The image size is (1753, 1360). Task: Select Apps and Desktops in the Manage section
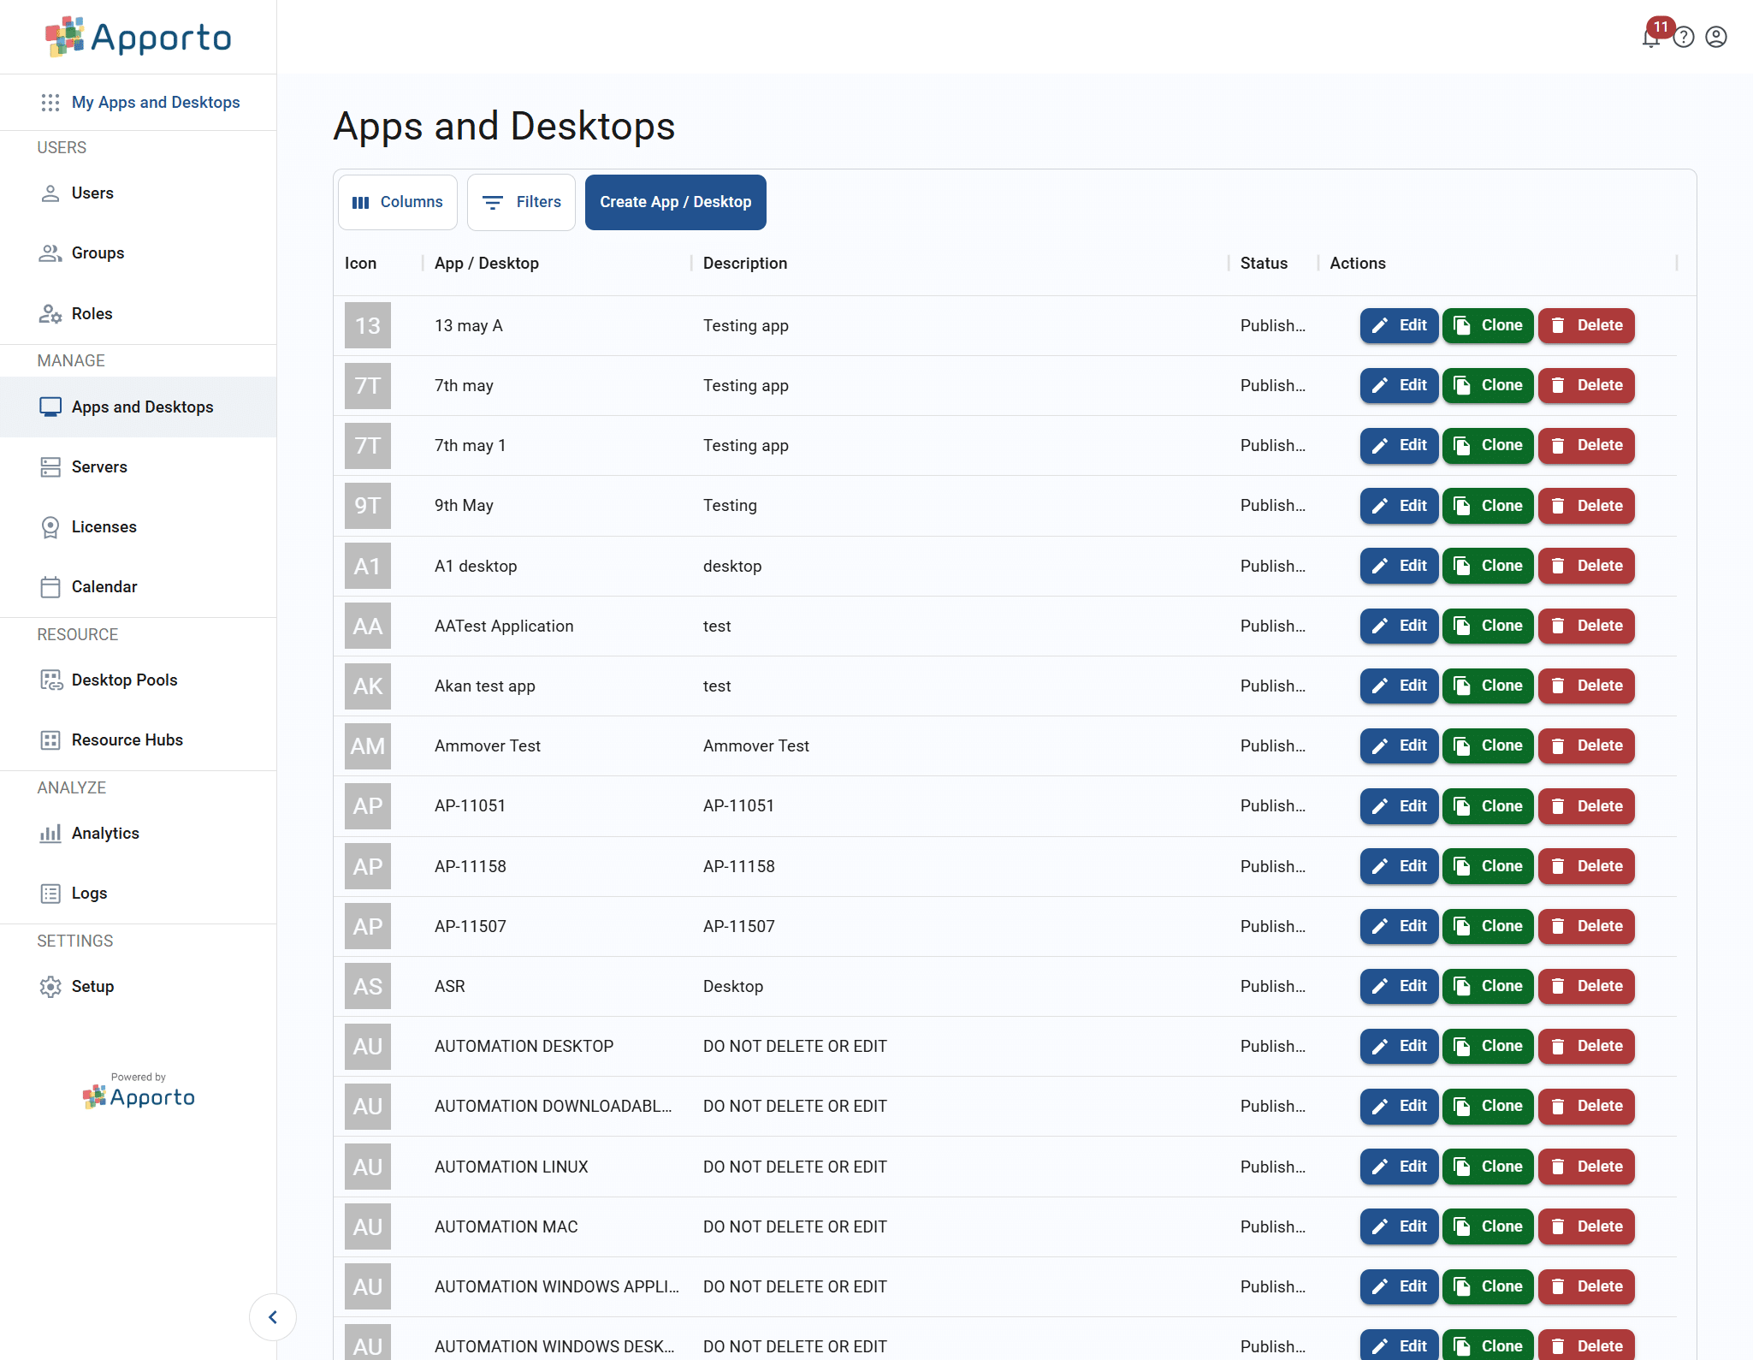click(142, 407)
